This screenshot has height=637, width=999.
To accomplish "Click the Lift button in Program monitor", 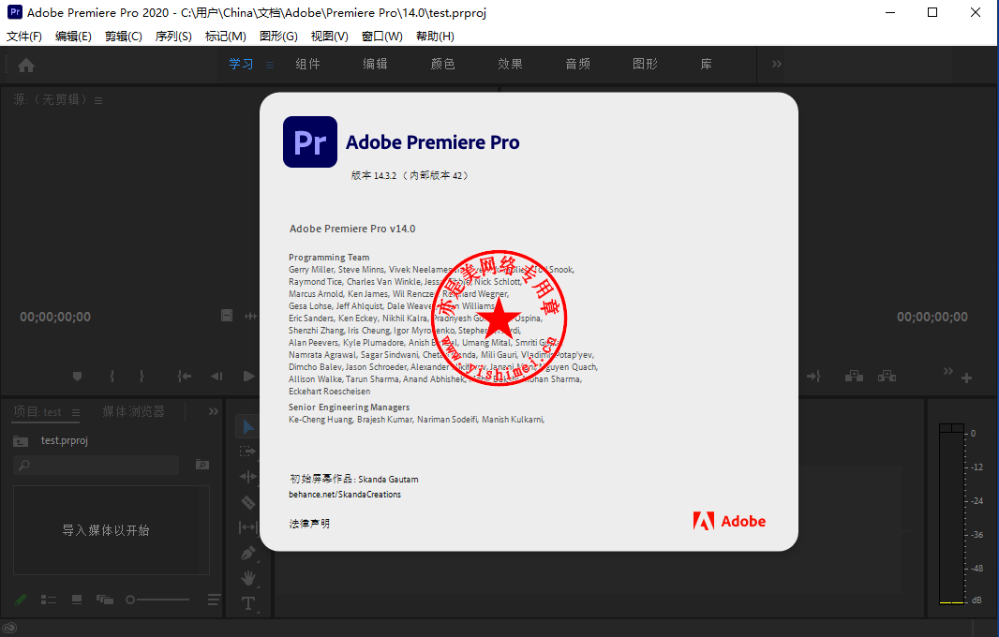I will click(854, 376).
